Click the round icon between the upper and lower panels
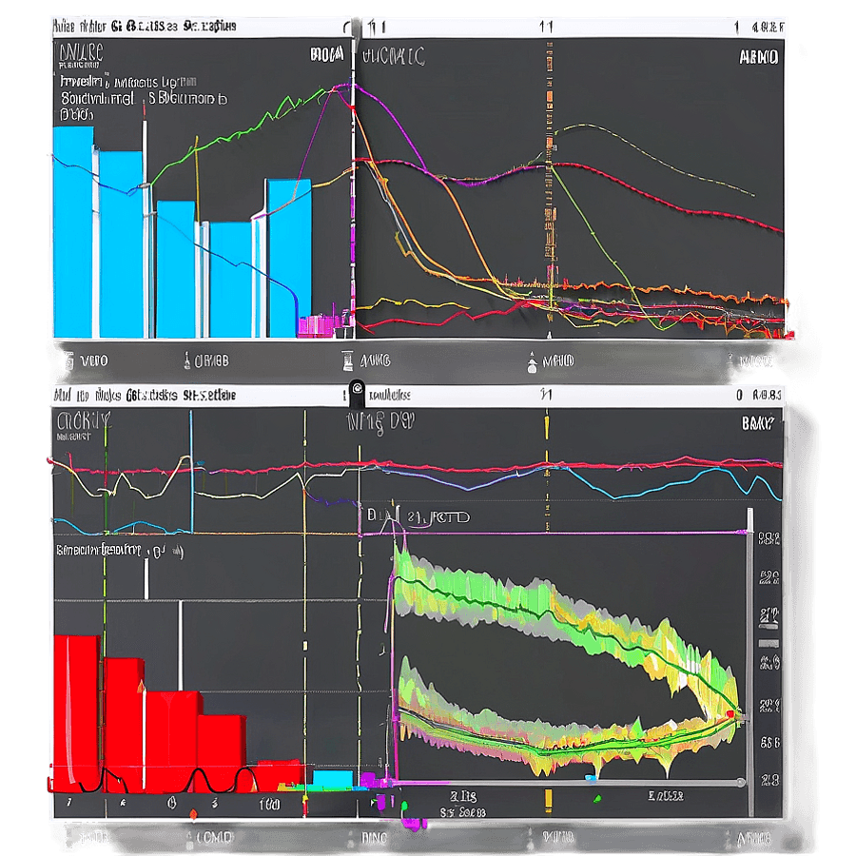Screen dimensions: 856x856 pyautogui.click(x=356, y=388)
